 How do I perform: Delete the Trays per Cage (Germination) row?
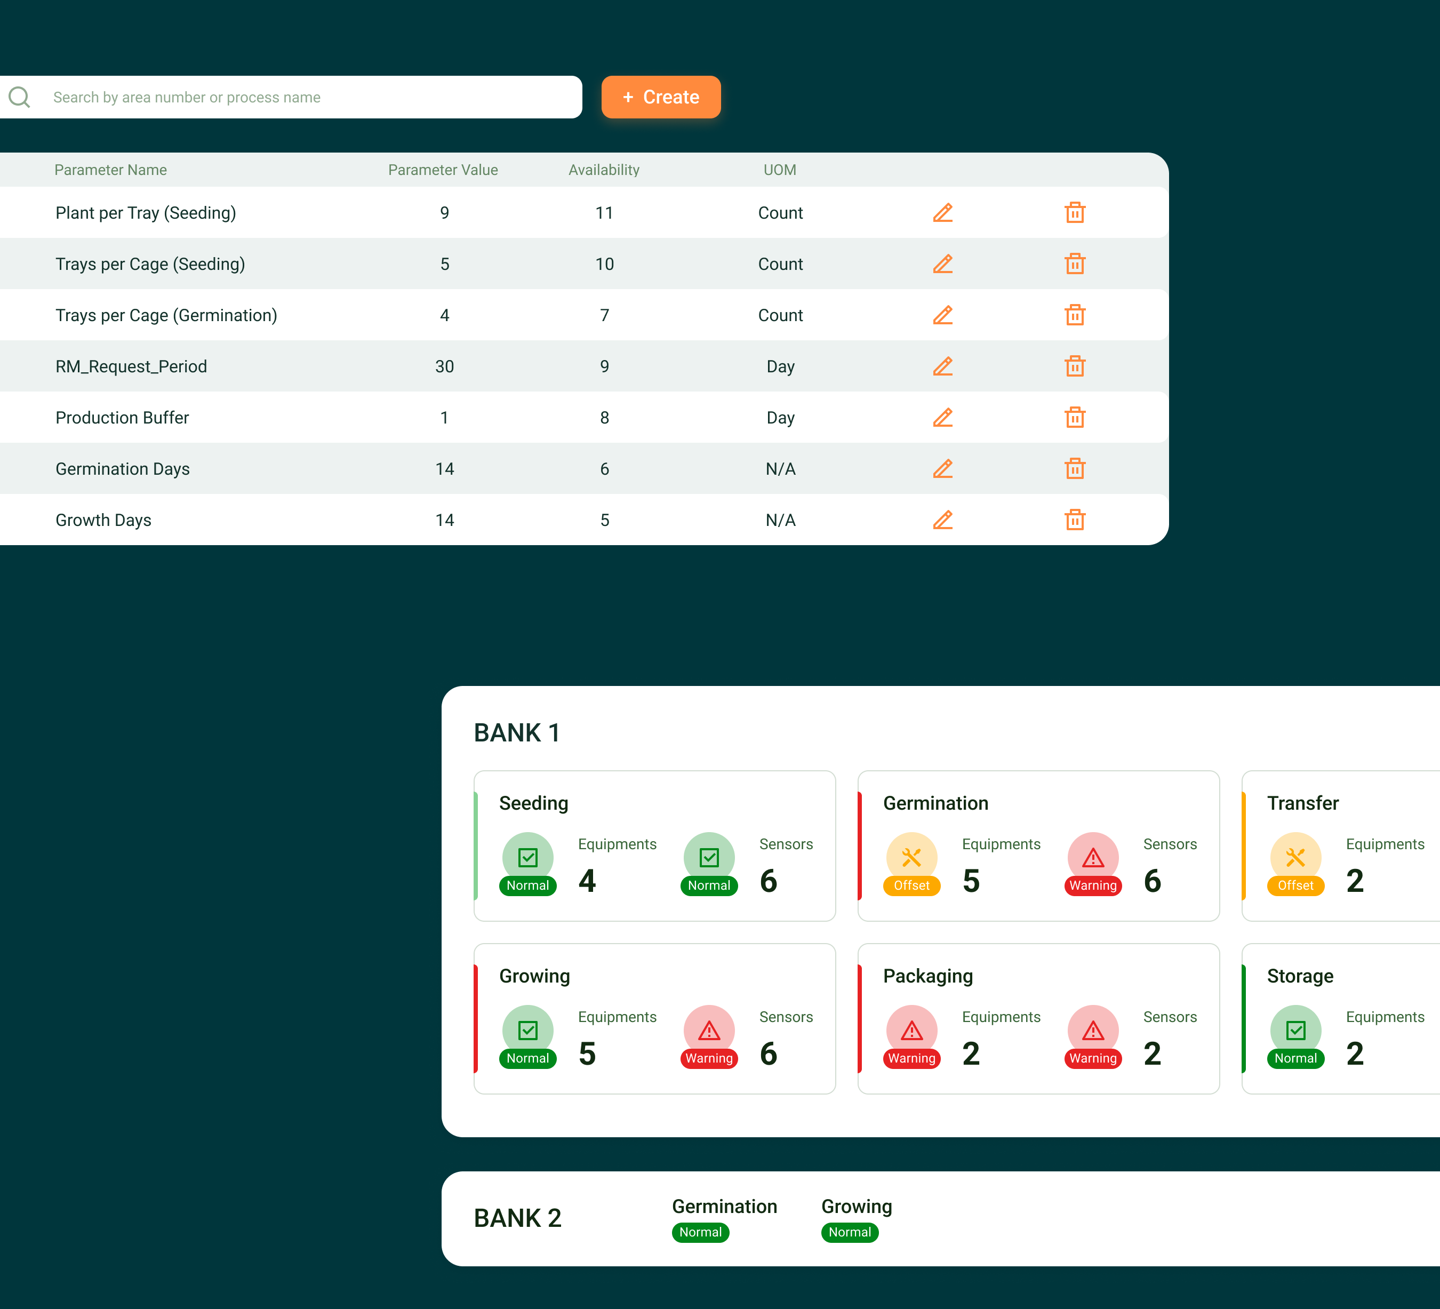pos(1075,315)
